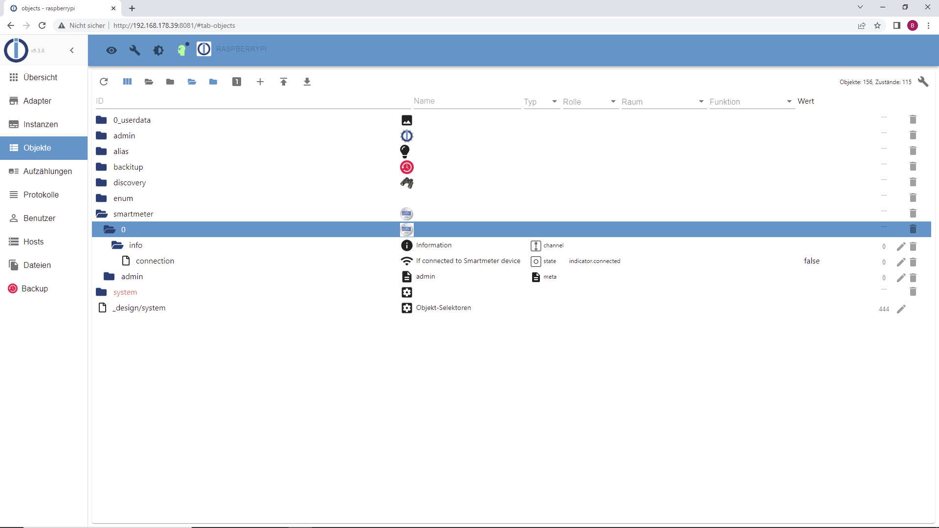Collapse the smartmeter folder
This screenshot has height=528, width=939.
coord(102,214)
